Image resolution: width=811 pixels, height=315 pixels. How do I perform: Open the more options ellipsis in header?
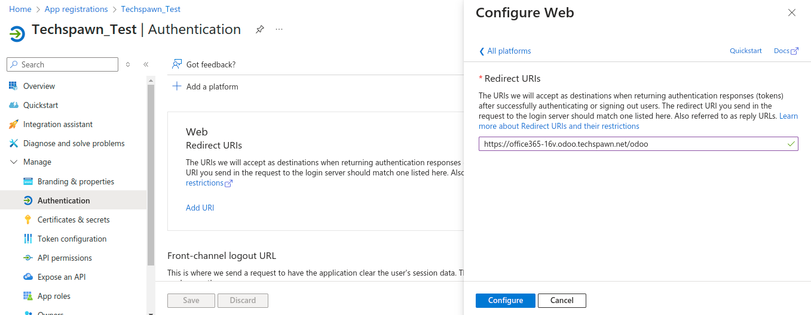[279, 29]
